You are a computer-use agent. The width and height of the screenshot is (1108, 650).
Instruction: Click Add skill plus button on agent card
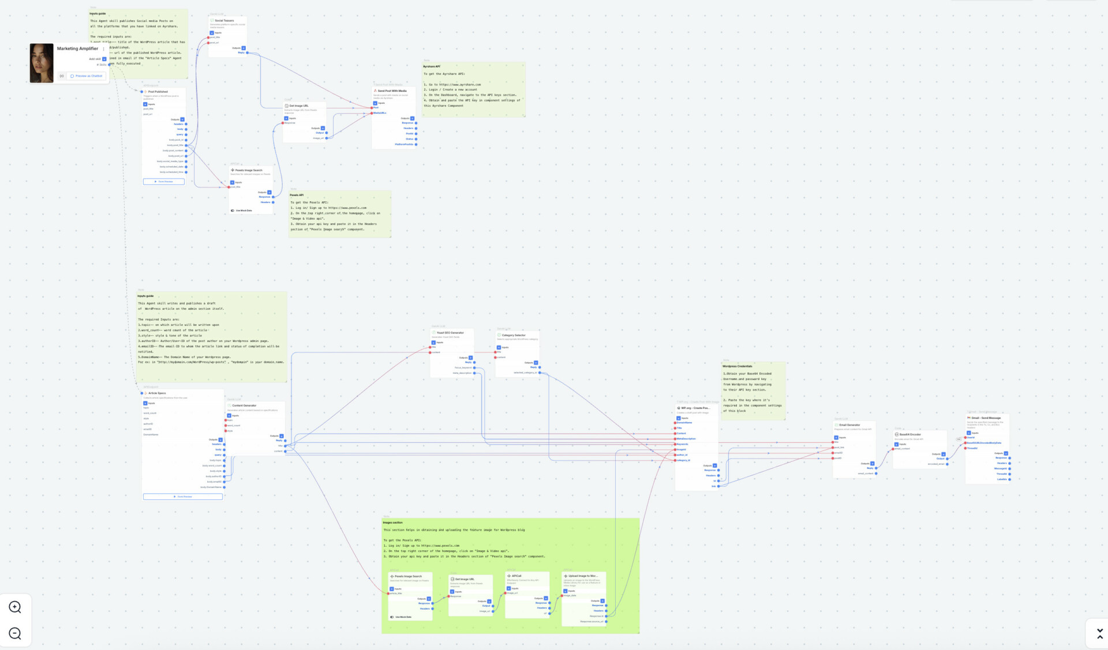click(104, 59)
